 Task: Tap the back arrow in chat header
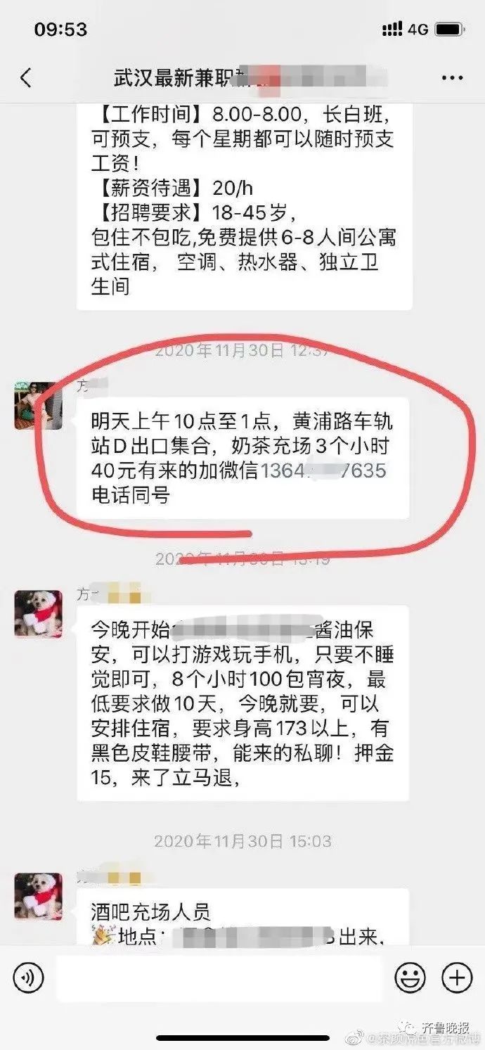point(26,78)
